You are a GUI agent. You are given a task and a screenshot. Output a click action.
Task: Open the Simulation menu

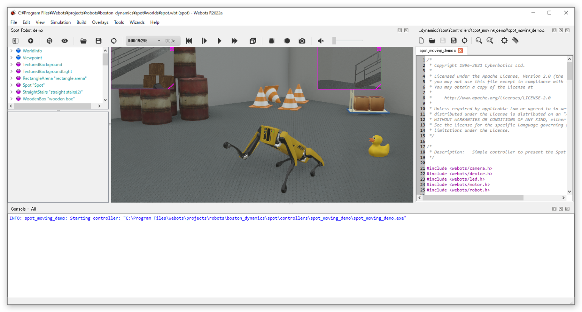click(x=61, y=22)
